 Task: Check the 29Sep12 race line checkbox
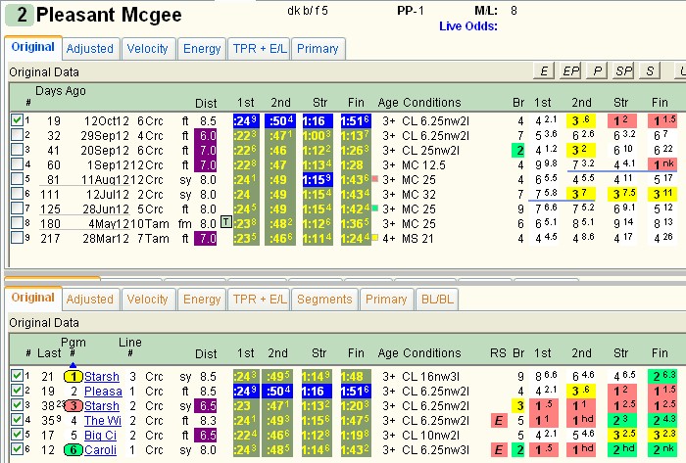(17, 134)
